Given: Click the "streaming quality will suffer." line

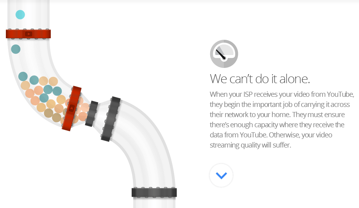Looking at the screenshot, I should coord(250,145).
